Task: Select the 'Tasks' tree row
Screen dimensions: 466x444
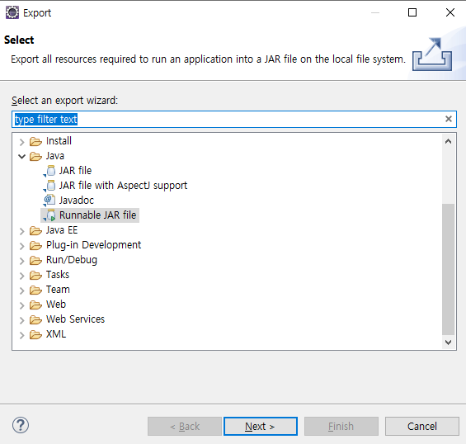Action: point(58,275)
